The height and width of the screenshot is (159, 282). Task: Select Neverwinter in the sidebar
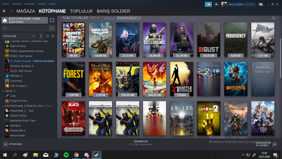point(17,136)
